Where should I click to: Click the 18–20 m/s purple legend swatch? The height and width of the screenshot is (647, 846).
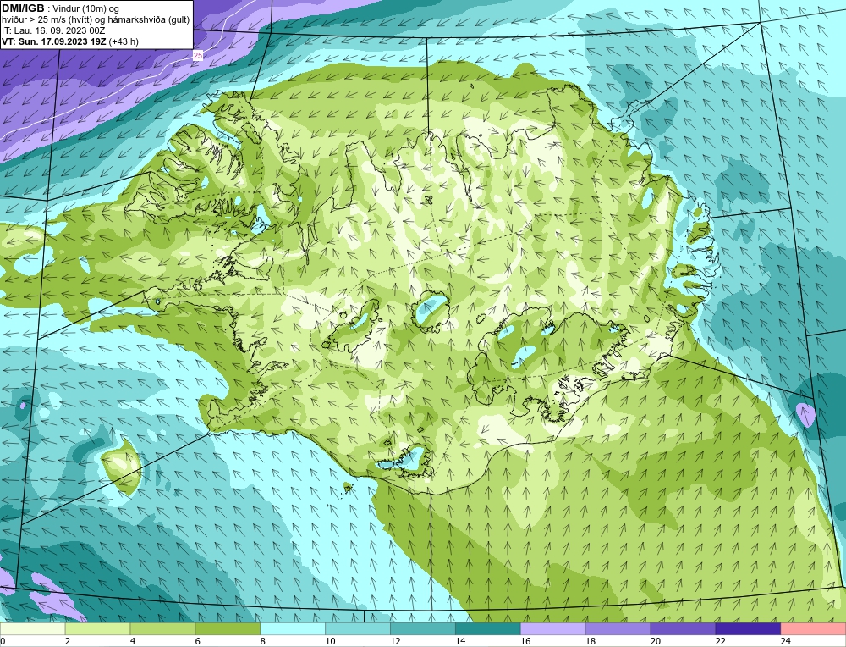(x=618, y=628)
